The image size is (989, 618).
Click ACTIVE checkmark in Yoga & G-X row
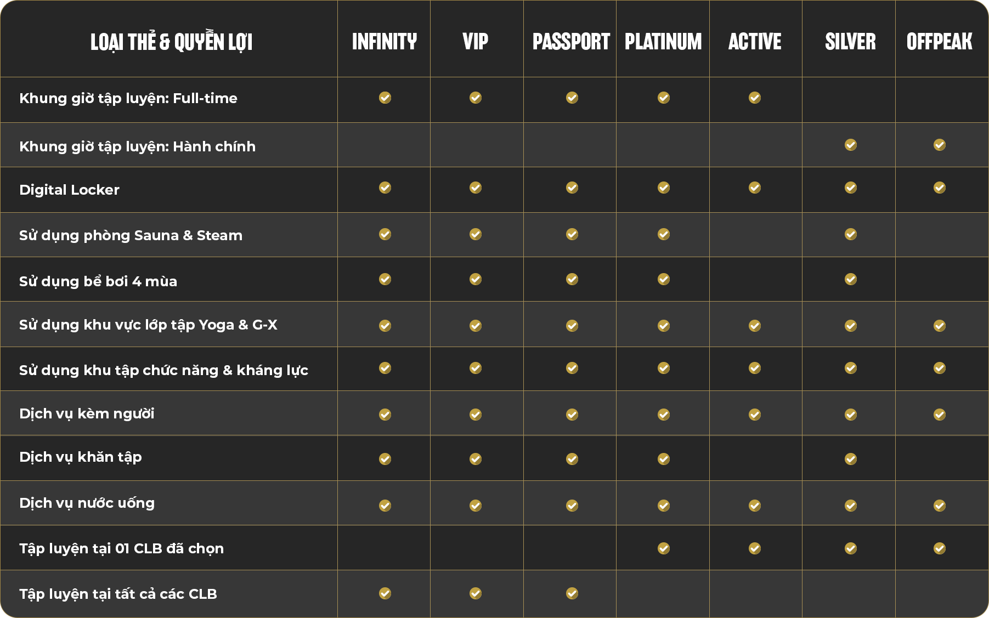755,326
